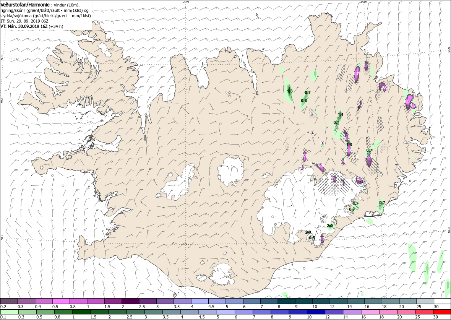Screen dimensions: 451x320
Task: Pick the white swatch labeled 30 in top row
Action: coord(442,301)
